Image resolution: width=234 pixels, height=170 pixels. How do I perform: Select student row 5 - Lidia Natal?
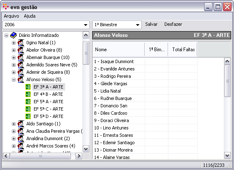pyautogui.click(x=158, y=91)
